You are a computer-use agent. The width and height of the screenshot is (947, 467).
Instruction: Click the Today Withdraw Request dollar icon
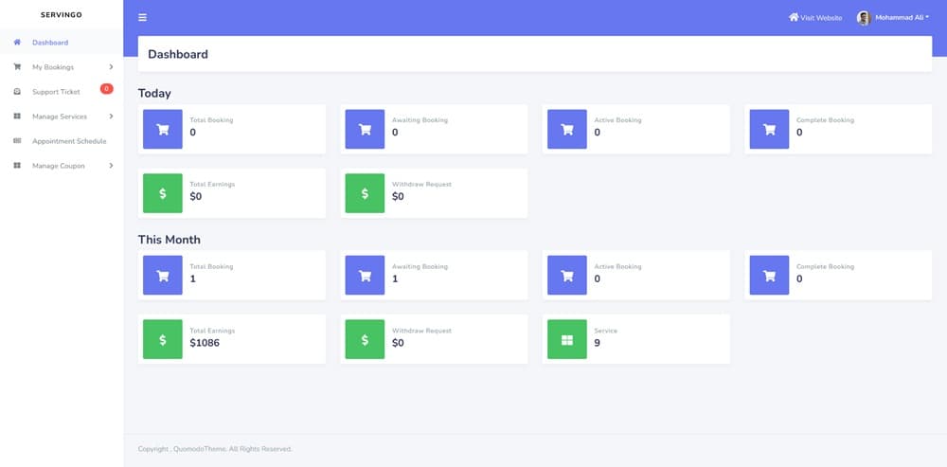[365, 193]
